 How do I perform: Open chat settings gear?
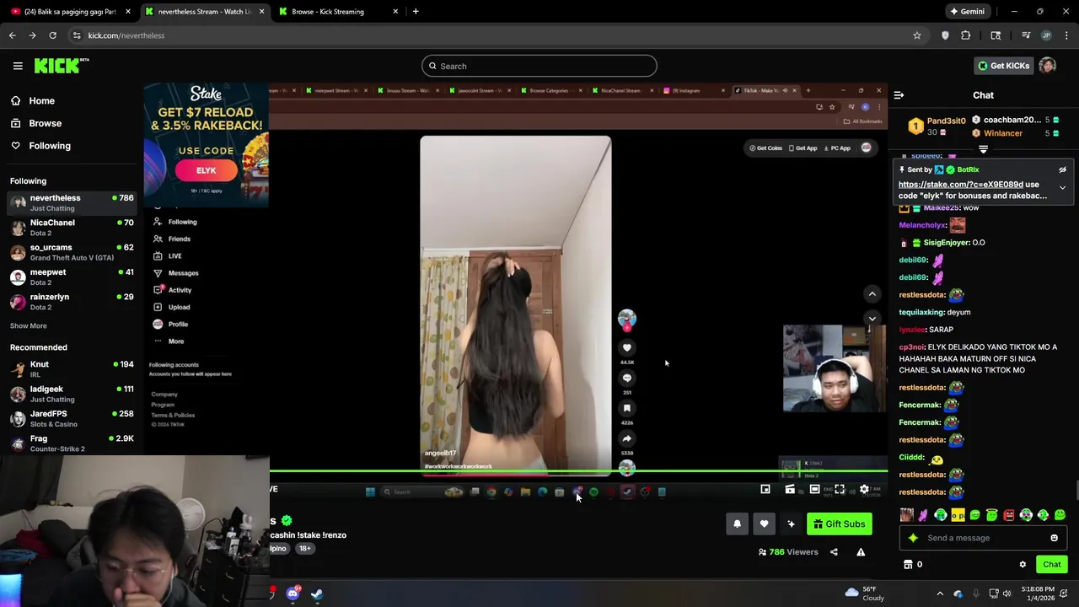[1023, 564]
